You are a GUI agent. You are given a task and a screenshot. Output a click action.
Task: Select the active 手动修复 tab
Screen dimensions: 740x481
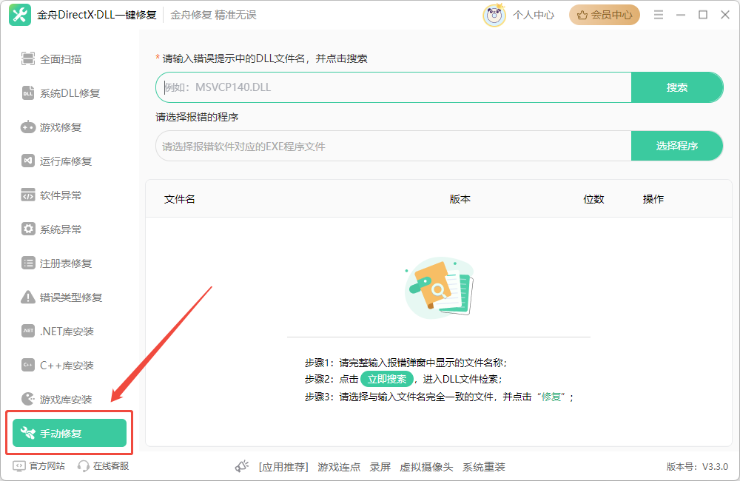tap(70, 433)
